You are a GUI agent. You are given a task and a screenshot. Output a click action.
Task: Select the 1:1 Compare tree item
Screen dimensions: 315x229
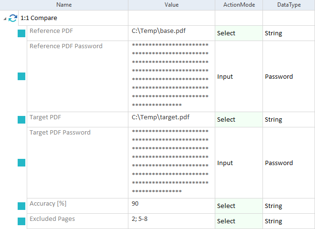click(x=39, y=18)
